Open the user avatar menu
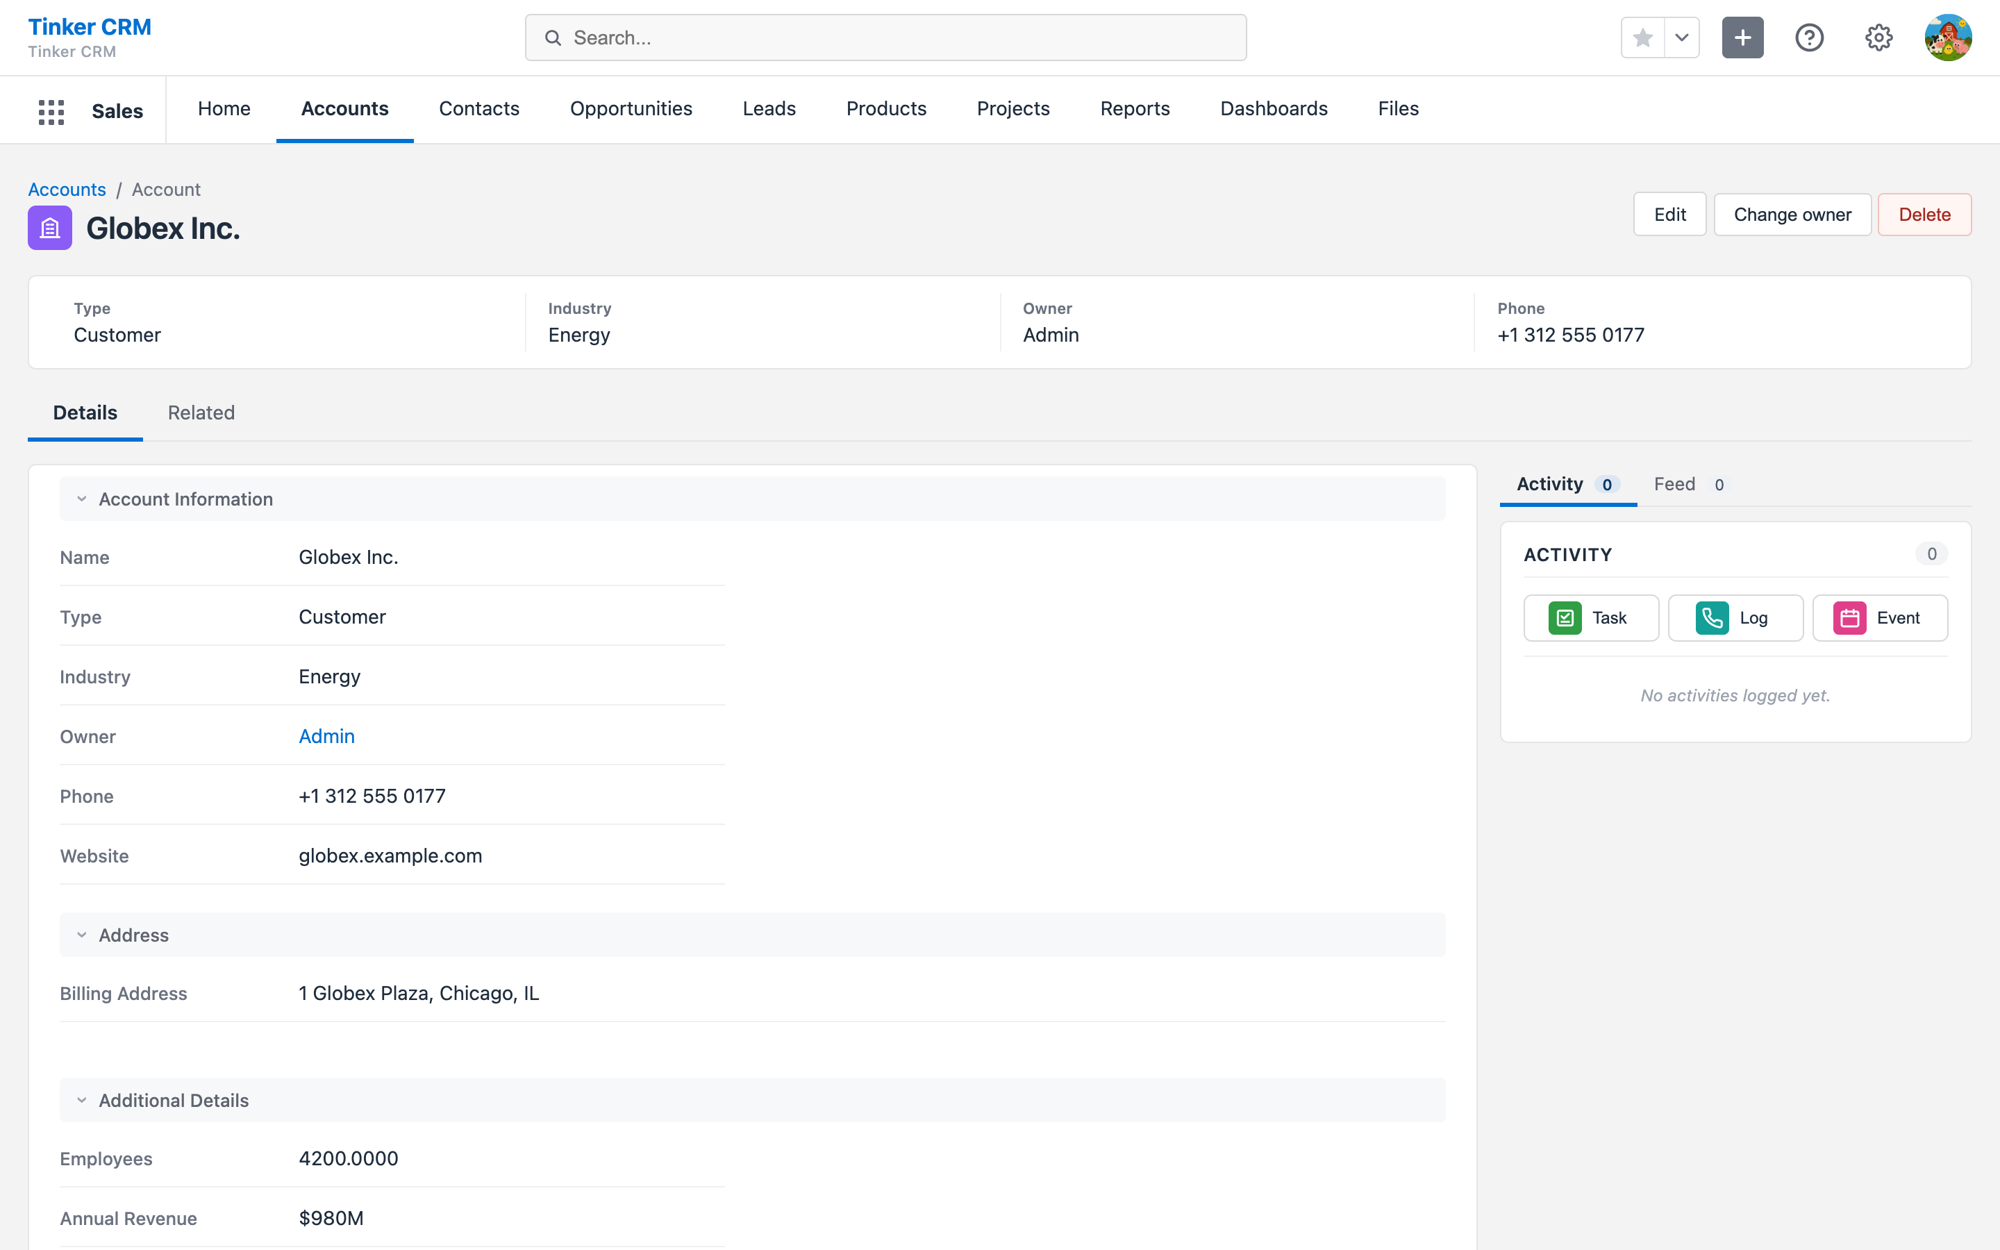2000x1250 pixels. click(1948, 38)
